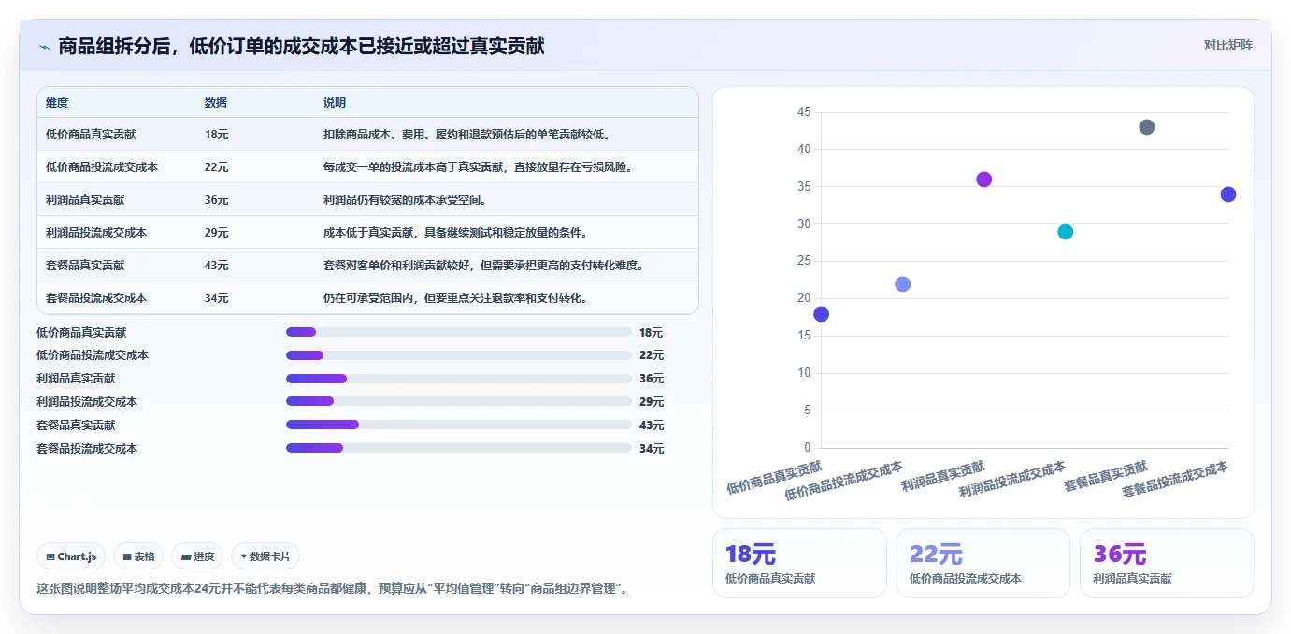The height and width of the screenshot is (634, 1291).
Task: Select the Chart.js chip
Action: coord(72,556)
